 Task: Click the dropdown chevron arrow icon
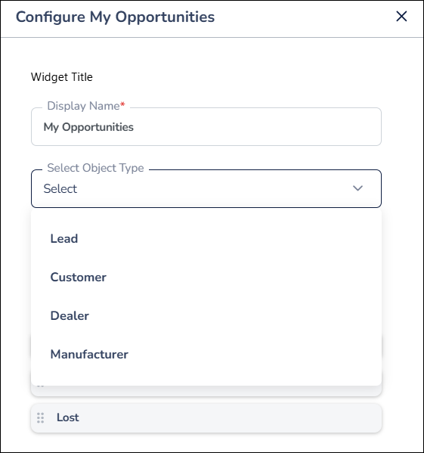click(x=357, y=188)
